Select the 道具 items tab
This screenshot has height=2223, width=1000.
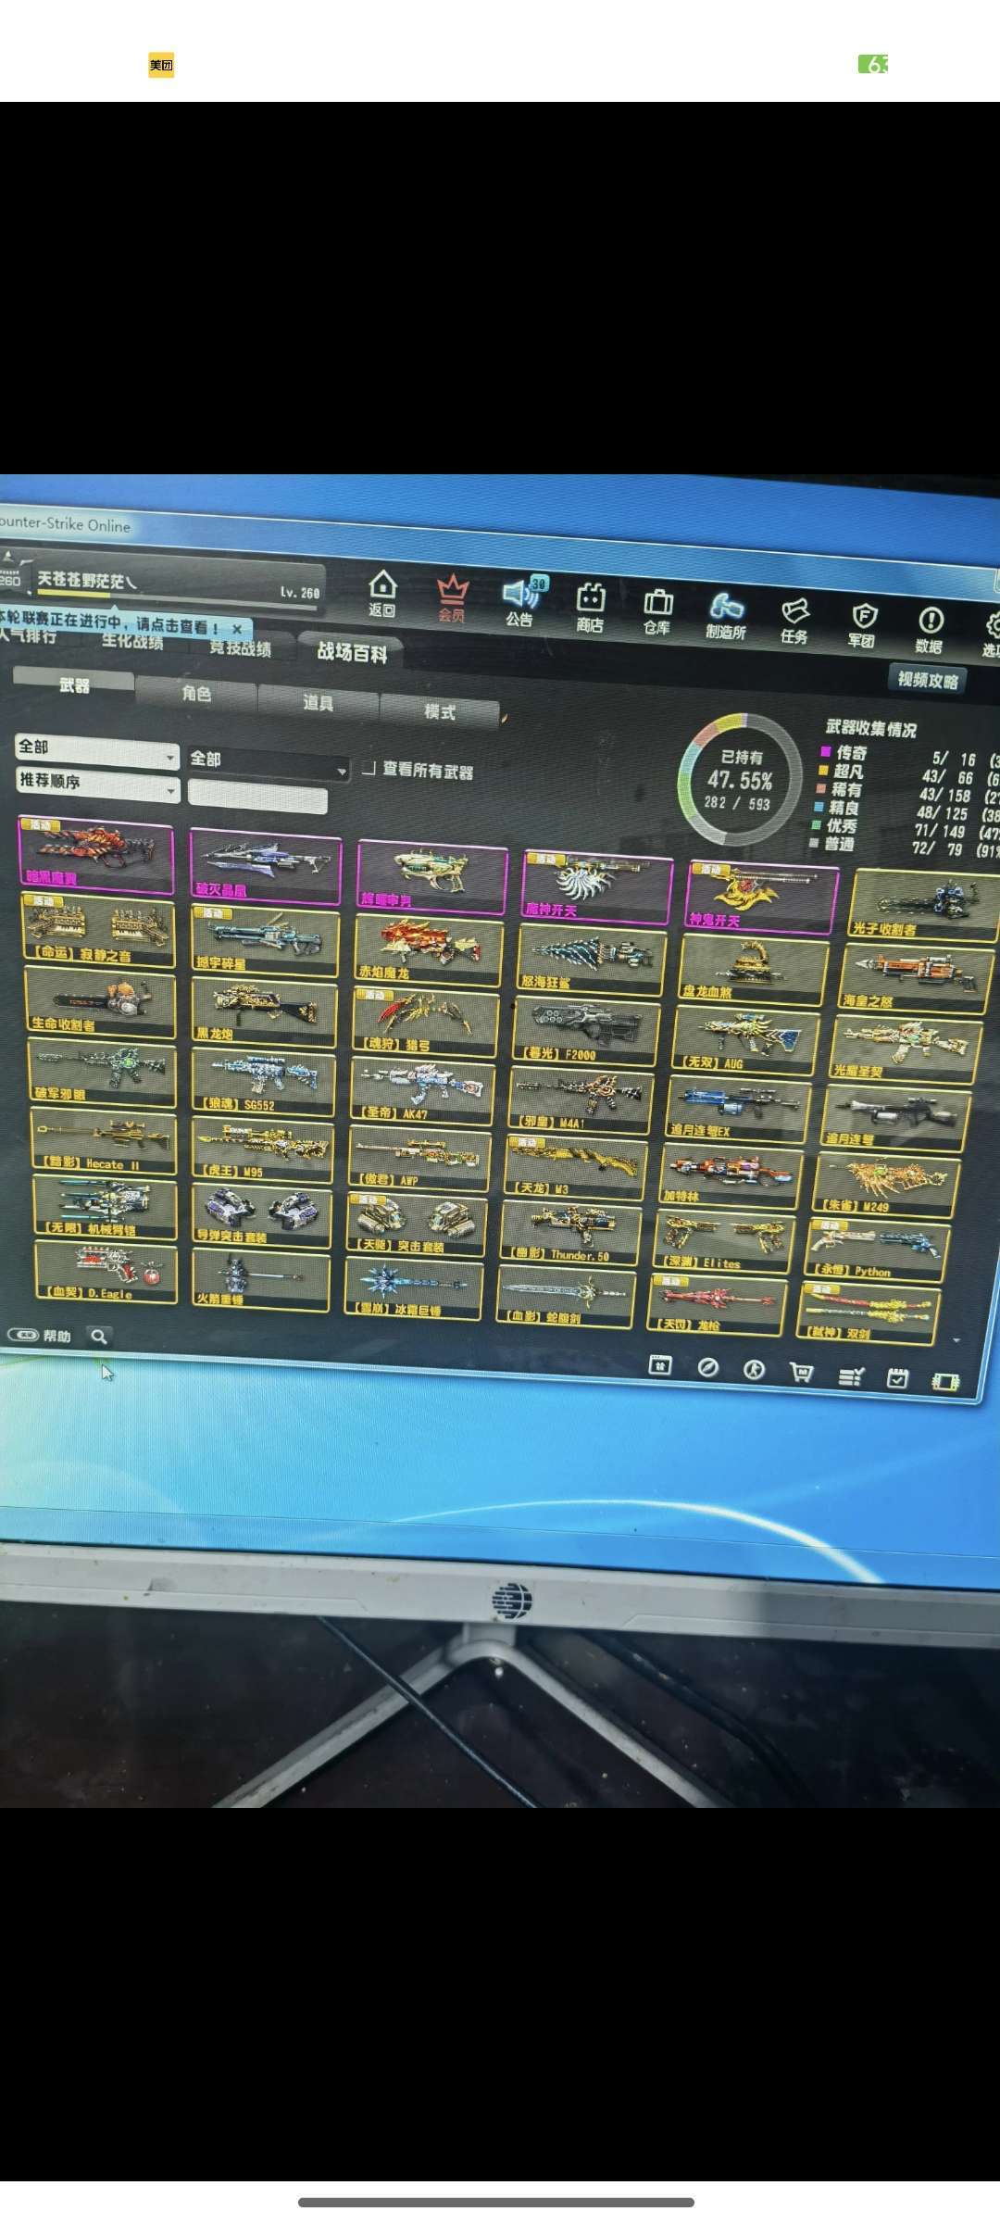[x=318, y=702]
